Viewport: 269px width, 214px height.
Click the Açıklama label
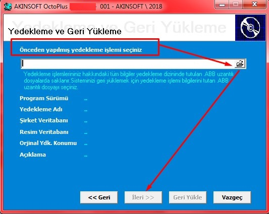pyautogui.click(x=33, y=155)
